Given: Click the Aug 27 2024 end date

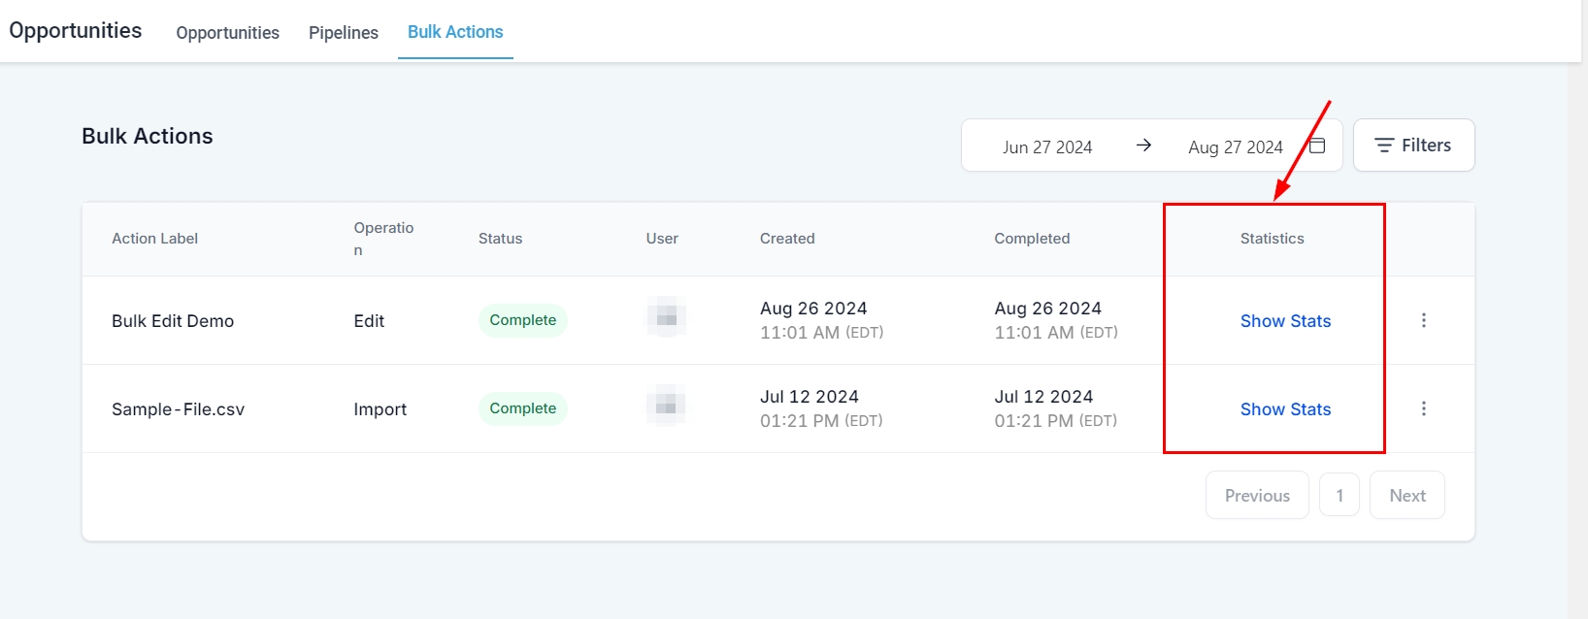Looking at the screenshot, I should click(x=1235, y=147).
